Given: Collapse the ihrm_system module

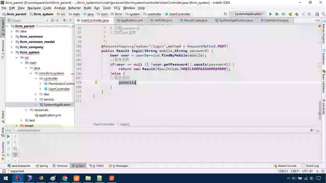Looking at the screenshot, I should [11, 52].
